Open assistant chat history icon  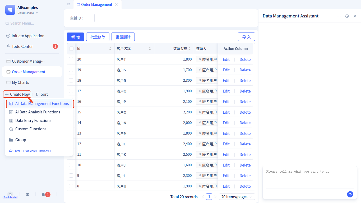coord(347,16)
